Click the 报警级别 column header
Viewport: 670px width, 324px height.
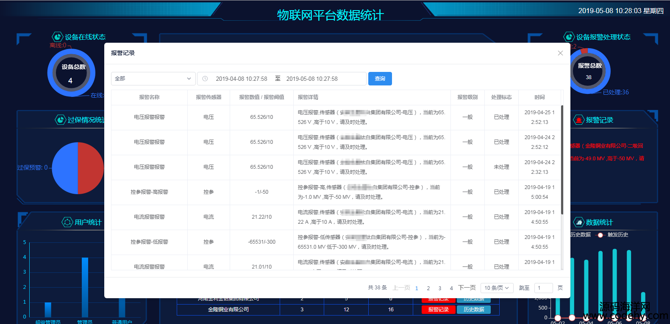tap(467, 97)
